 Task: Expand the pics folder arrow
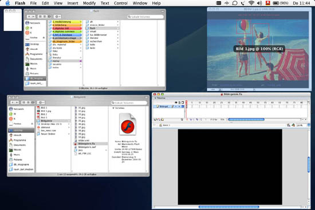pos(106,150)
